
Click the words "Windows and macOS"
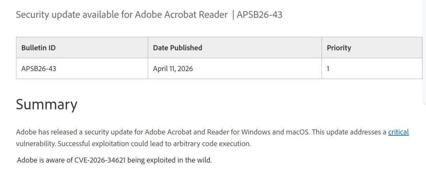tap(275, 132)
